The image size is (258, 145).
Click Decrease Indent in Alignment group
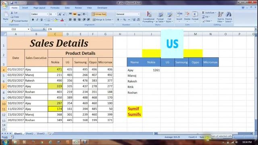84,20
